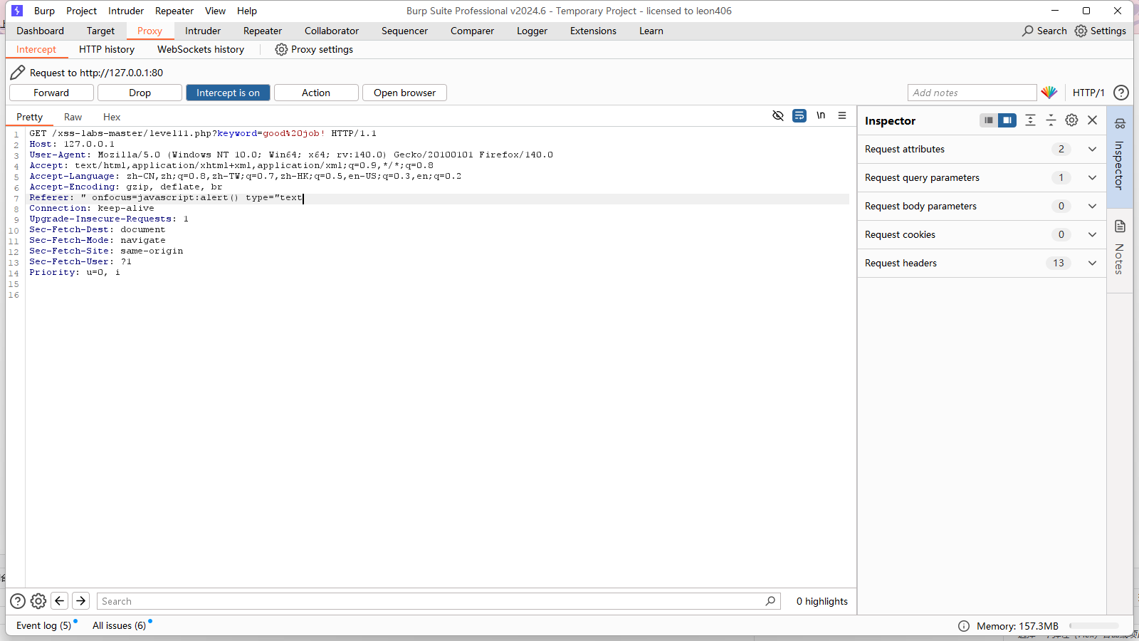
Task: Open the highlight color picker icon
Action: (x=1049, y=93)
